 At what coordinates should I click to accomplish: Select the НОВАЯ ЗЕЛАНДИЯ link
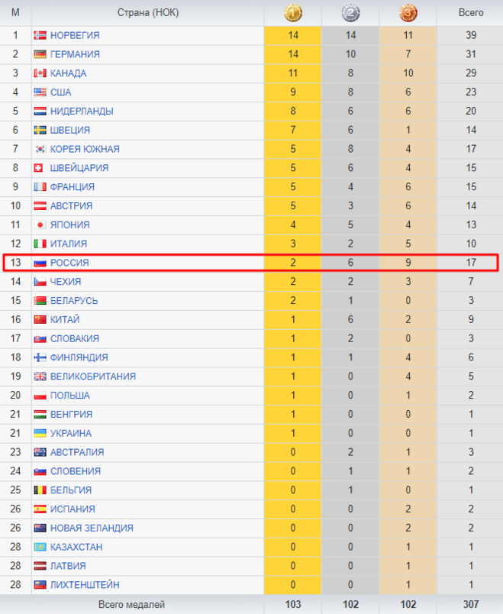(x=92, y=528)
